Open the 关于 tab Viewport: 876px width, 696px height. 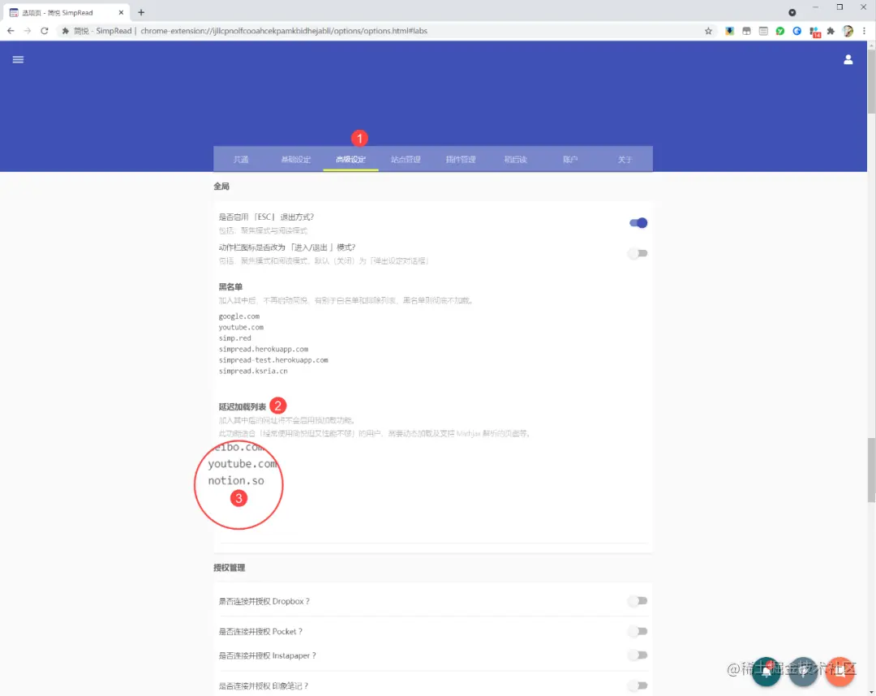click(x=625, y=159)
